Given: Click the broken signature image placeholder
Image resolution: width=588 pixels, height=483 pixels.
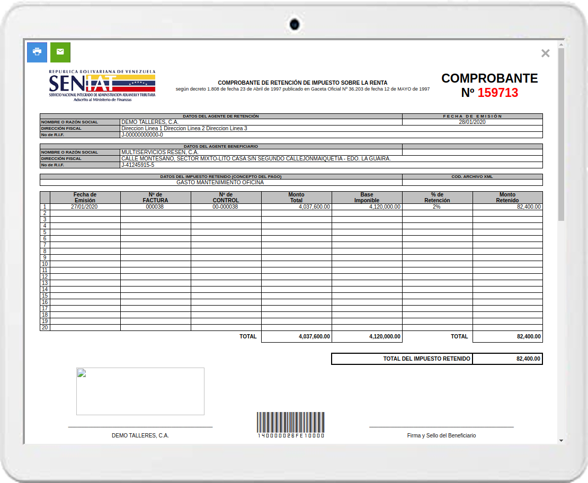Looking at the screenshot, I should (x=140, y=391).
